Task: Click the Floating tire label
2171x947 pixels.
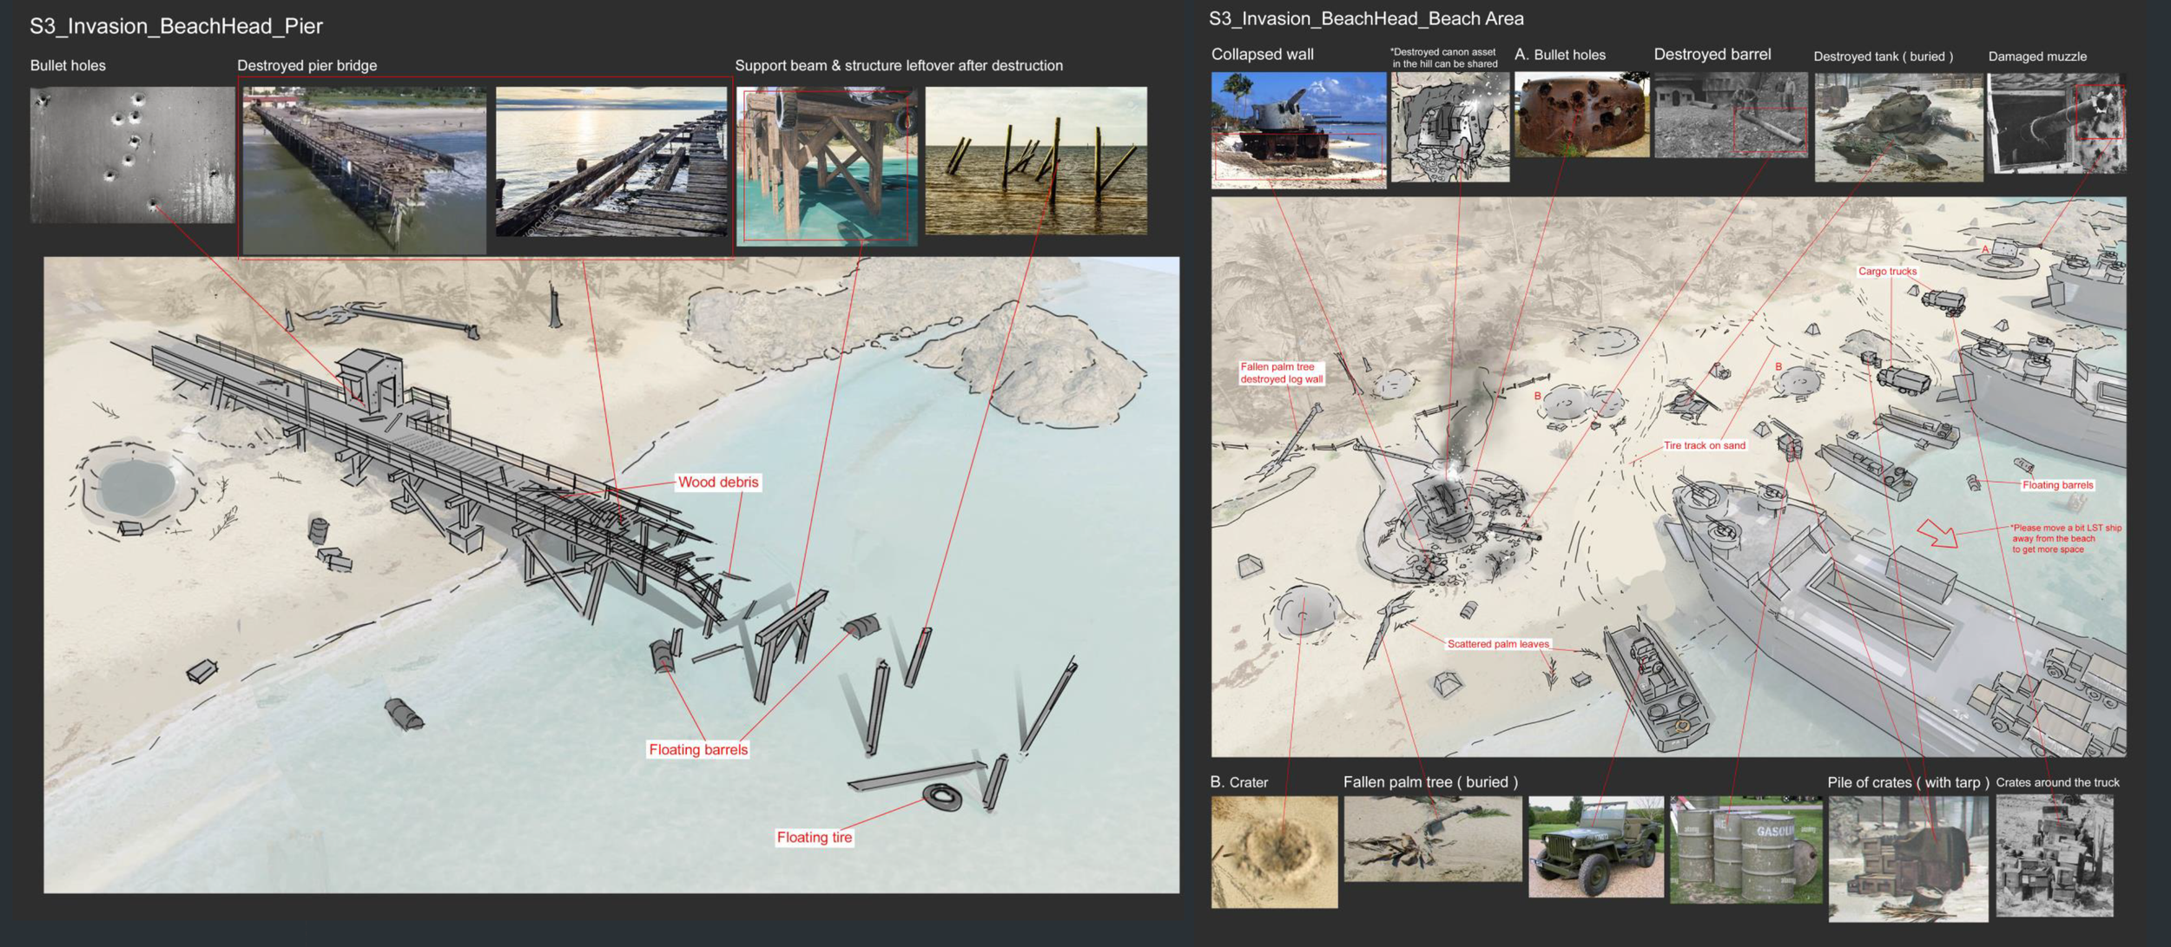Action: click(815, 837)
